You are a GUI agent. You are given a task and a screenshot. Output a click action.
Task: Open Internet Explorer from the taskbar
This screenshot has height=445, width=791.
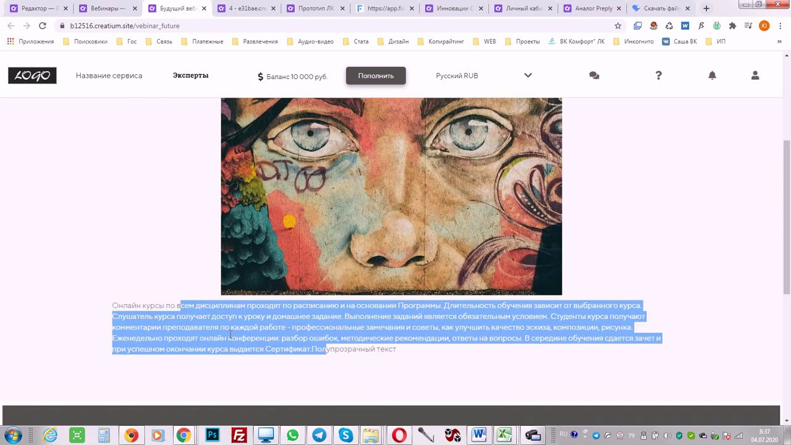click(50, 435)
